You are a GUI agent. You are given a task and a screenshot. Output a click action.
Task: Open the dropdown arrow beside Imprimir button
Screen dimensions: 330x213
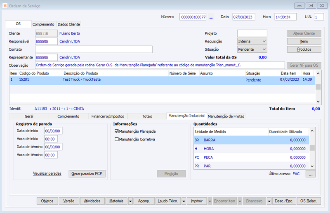pyautogui.click(x=210, y=201)
